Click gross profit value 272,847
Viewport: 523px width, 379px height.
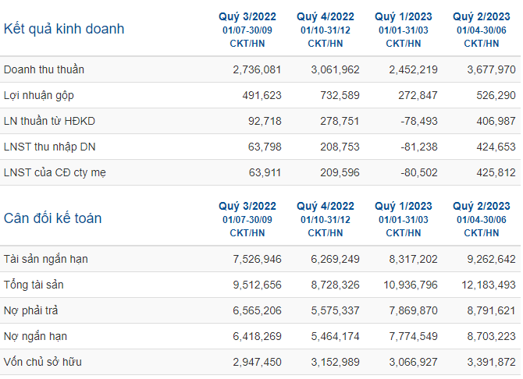click(418, 95)
